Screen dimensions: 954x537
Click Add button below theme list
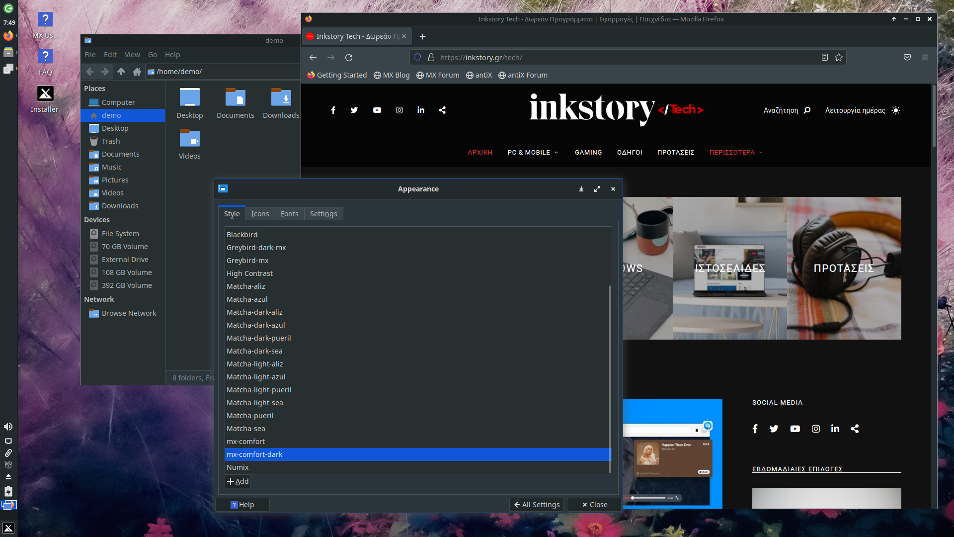[x=238, y=481]
